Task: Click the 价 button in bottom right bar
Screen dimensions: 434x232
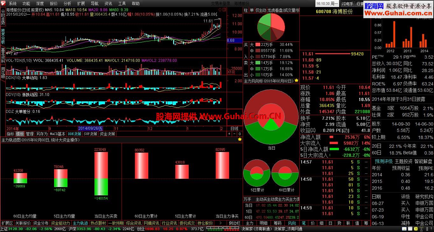Action: tap(312, 223)
